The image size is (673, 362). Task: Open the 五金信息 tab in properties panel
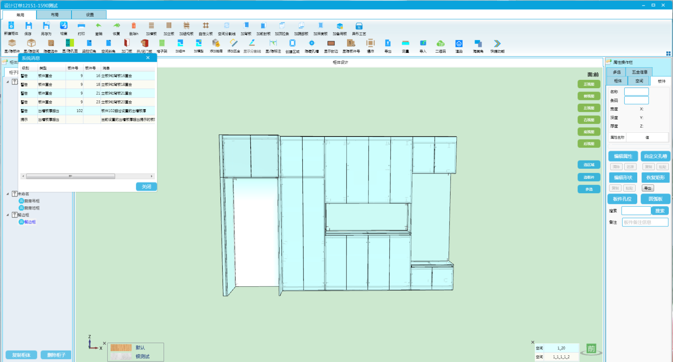[639, 72]
